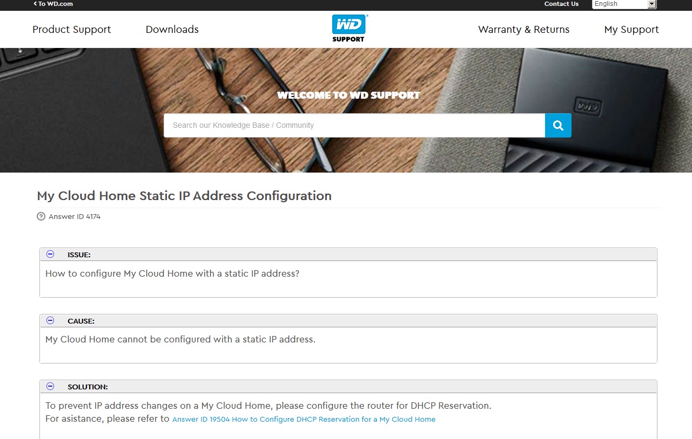The height and width of the screenshot is (439, 692).
Task: Open the Warranty & Returns menu
Action: pyautogui.click(x=524, y=30)
